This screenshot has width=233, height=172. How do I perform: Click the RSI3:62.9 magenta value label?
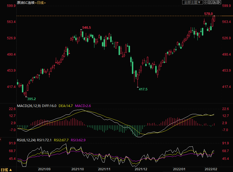78,140
